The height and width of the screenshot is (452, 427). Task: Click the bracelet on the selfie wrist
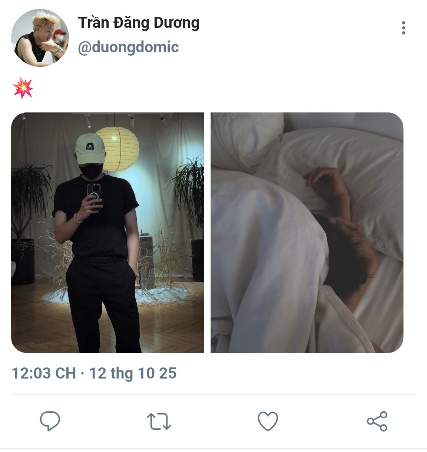tap(77, 219)
